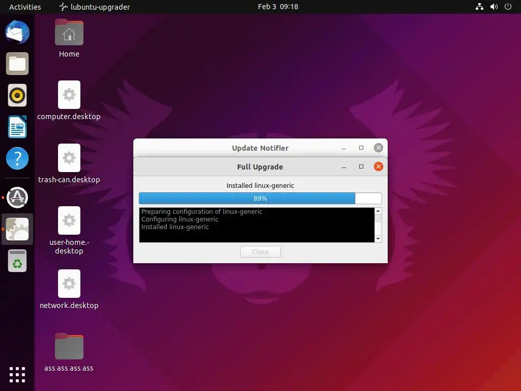Open LibreOffice Writer from the dock
Viewport: 521px width, 391px height.
(17, 127)
